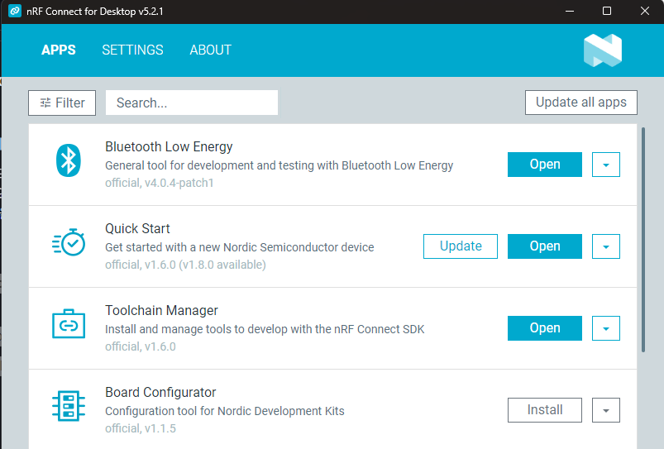Screen dimensions: 664x449
Task: Click the Board Configurator title text
Action: click(x=160, y=392)
